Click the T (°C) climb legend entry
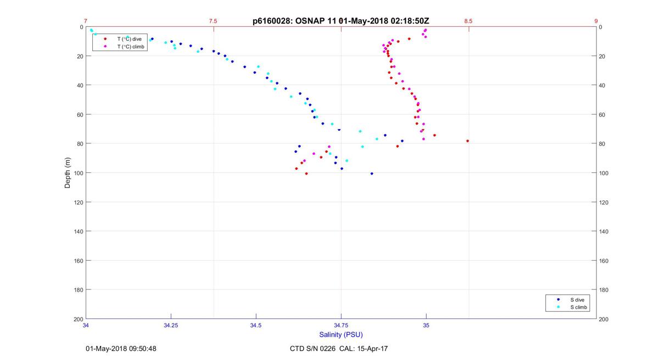 click(131, 47)
